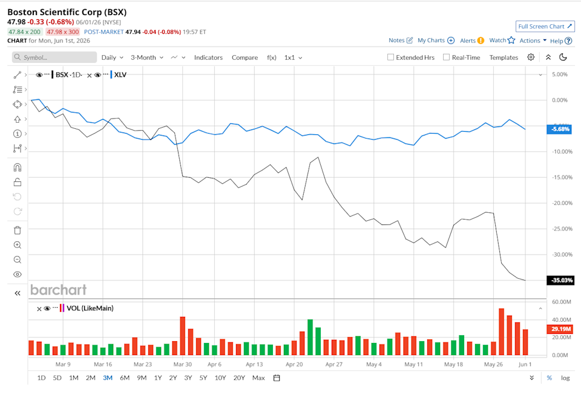Image resolution: width=581 pixels, height=398 pixels.
Task: Select the Fibonacci lines tool icon
Action: tap(17, 90)
